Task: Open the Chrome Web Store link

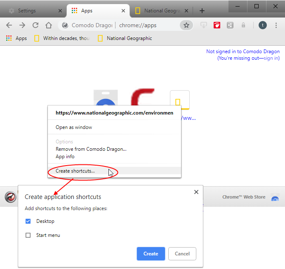Action: (x=244, y=197)
